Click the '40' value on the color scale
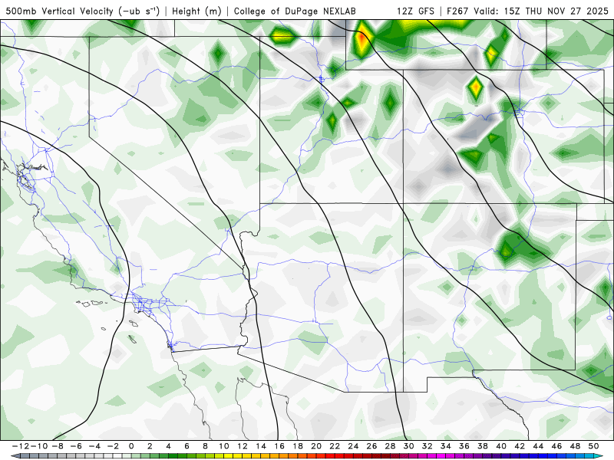Screen dimensions: 614x460 (x=501, y=446)
